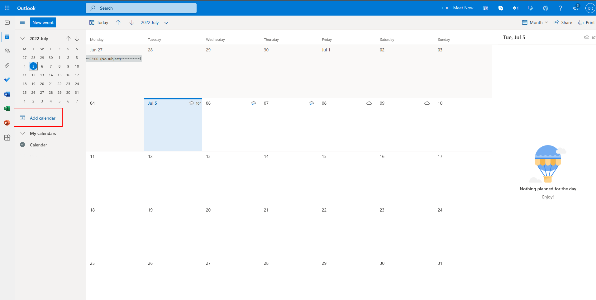596x300 pixels.
Task: Click Today button in toolbar
Action: click(x=99, y=22)
